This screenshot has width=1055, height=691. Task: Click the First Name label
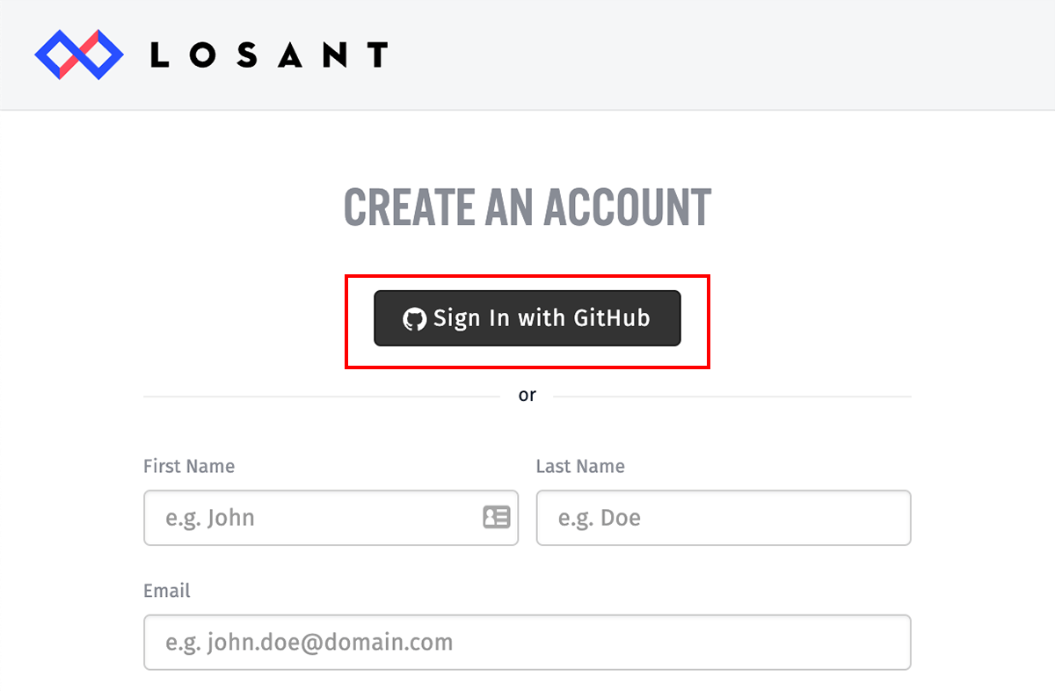[189, 466]
